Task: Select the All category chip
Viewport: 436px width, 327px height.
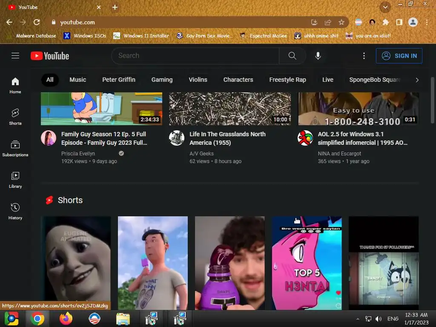Action: click(50, 80)
